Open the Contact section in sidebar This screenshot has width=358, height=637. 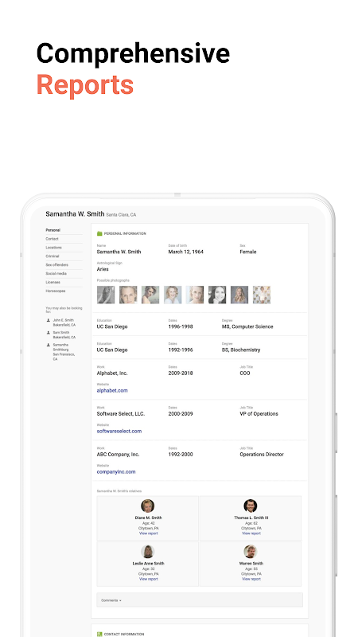[52, 239]
